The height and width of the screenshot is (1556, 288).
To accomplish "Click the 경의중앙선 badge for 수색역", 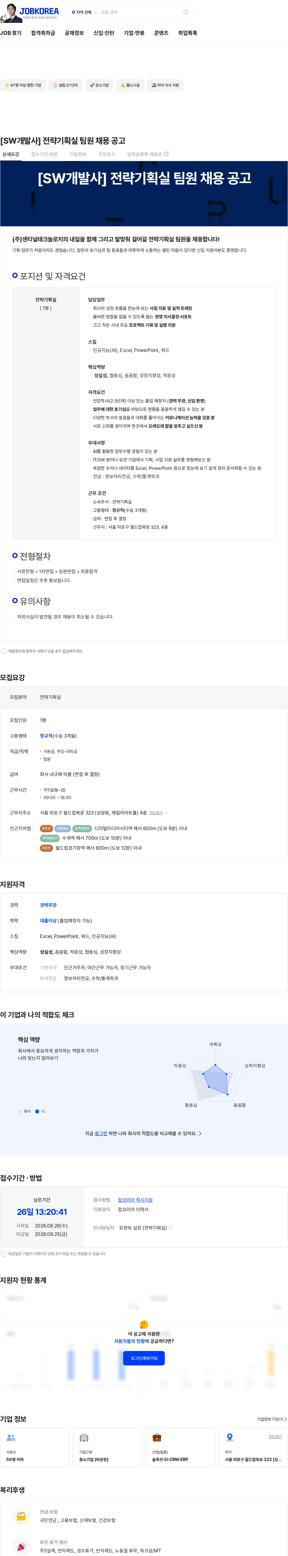I will point(49,838).
